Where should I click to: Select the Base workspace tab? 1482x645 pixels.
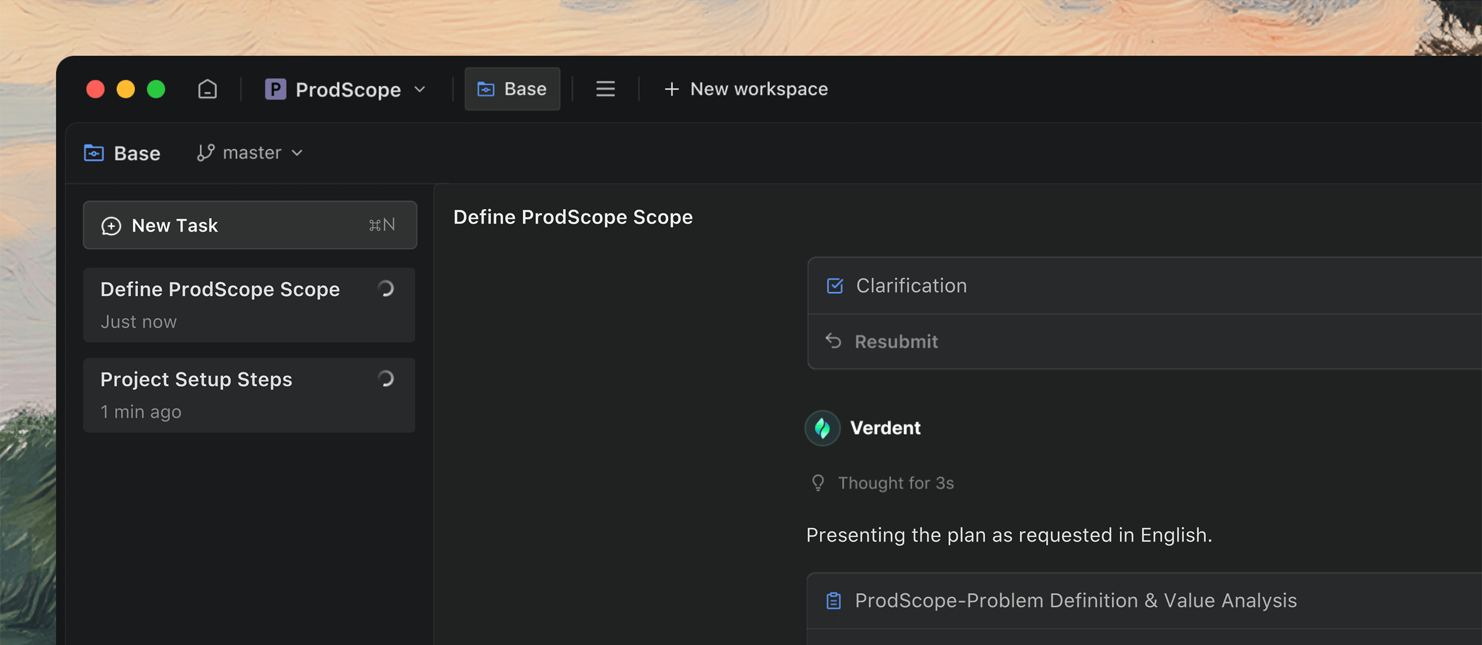pyautogui.click(x=512, y=89)
